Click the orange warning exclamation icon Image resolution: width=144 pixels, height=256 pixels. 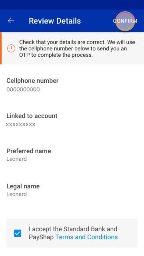[x=11, y=48]
